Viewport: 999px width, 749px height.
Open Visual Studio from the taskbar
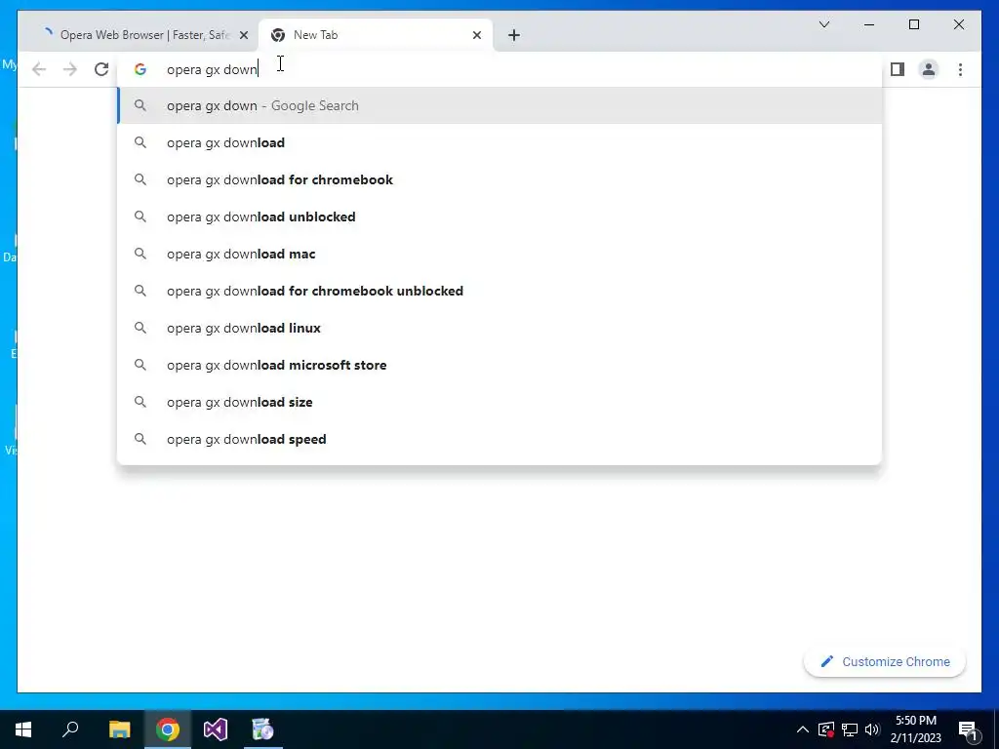(x=216, y=729)
